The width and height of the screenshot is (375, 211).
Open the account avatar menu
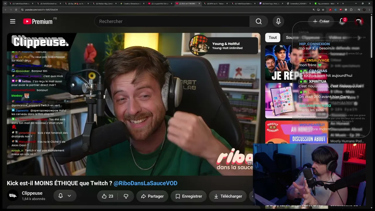tap(359, 21)
